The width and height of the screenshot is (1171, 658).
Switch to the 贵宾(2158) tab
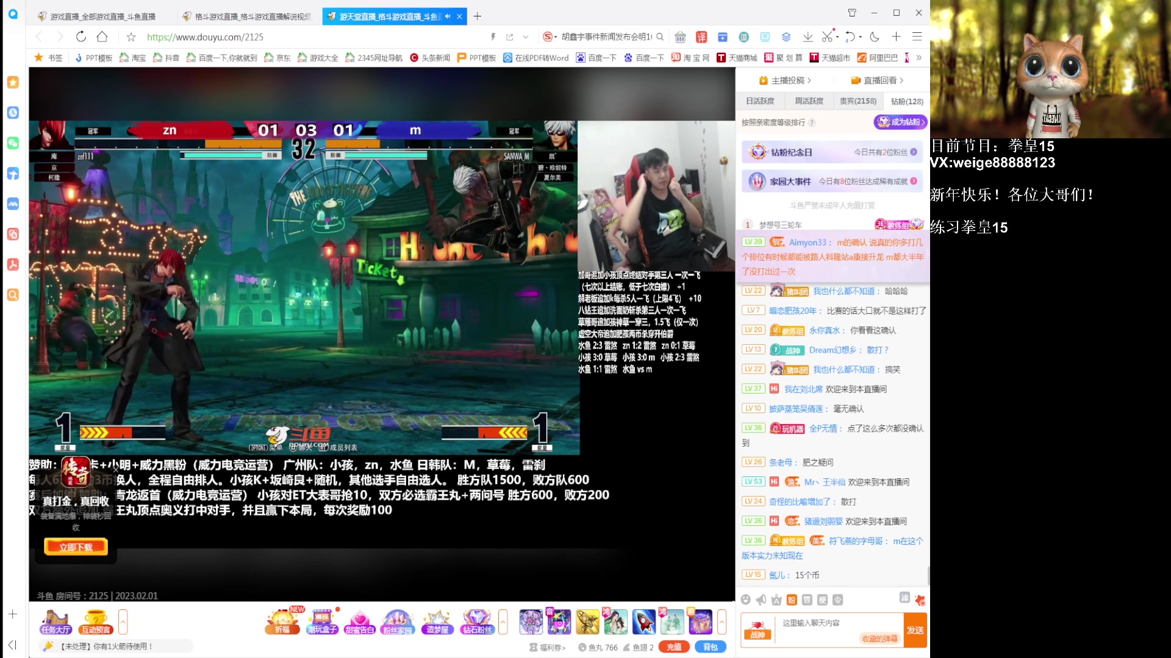pos(858,101)
